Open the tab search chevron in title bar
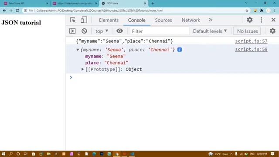Viewport: 279px width, 157px height. (x=246, y=3)
